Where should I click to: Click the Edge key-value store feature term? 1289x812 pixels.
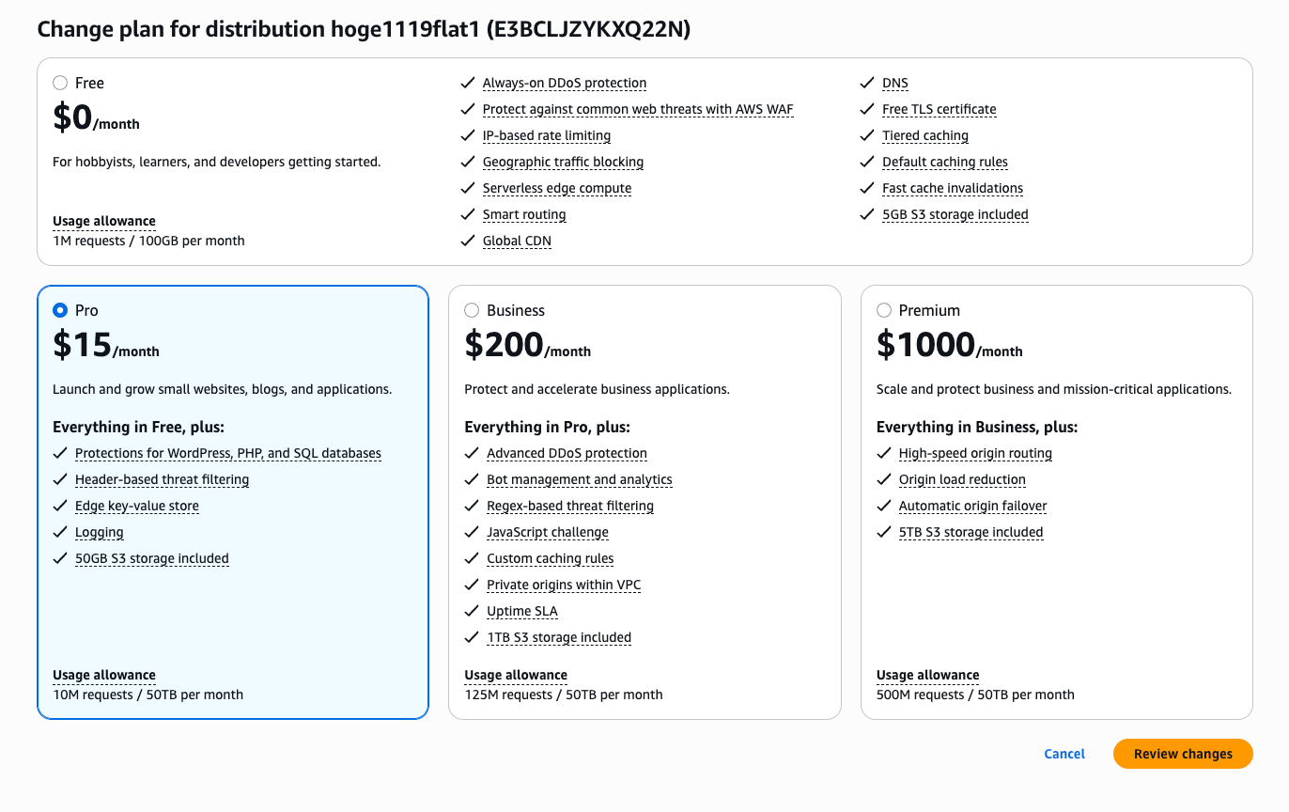137,507
